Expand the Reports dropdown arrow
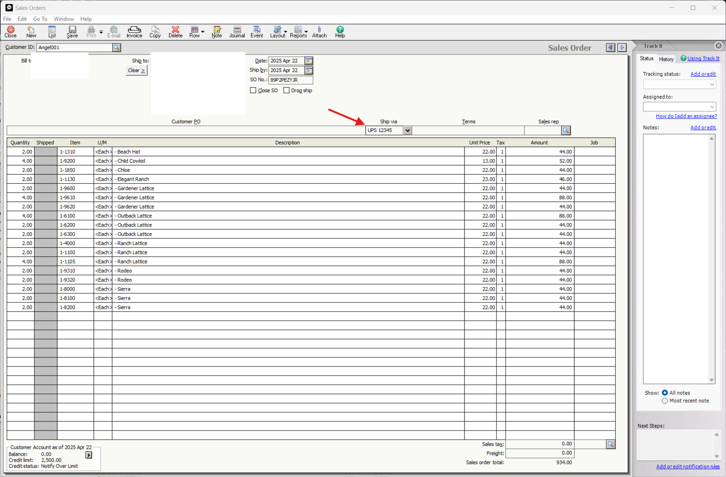 coord(306,32)
